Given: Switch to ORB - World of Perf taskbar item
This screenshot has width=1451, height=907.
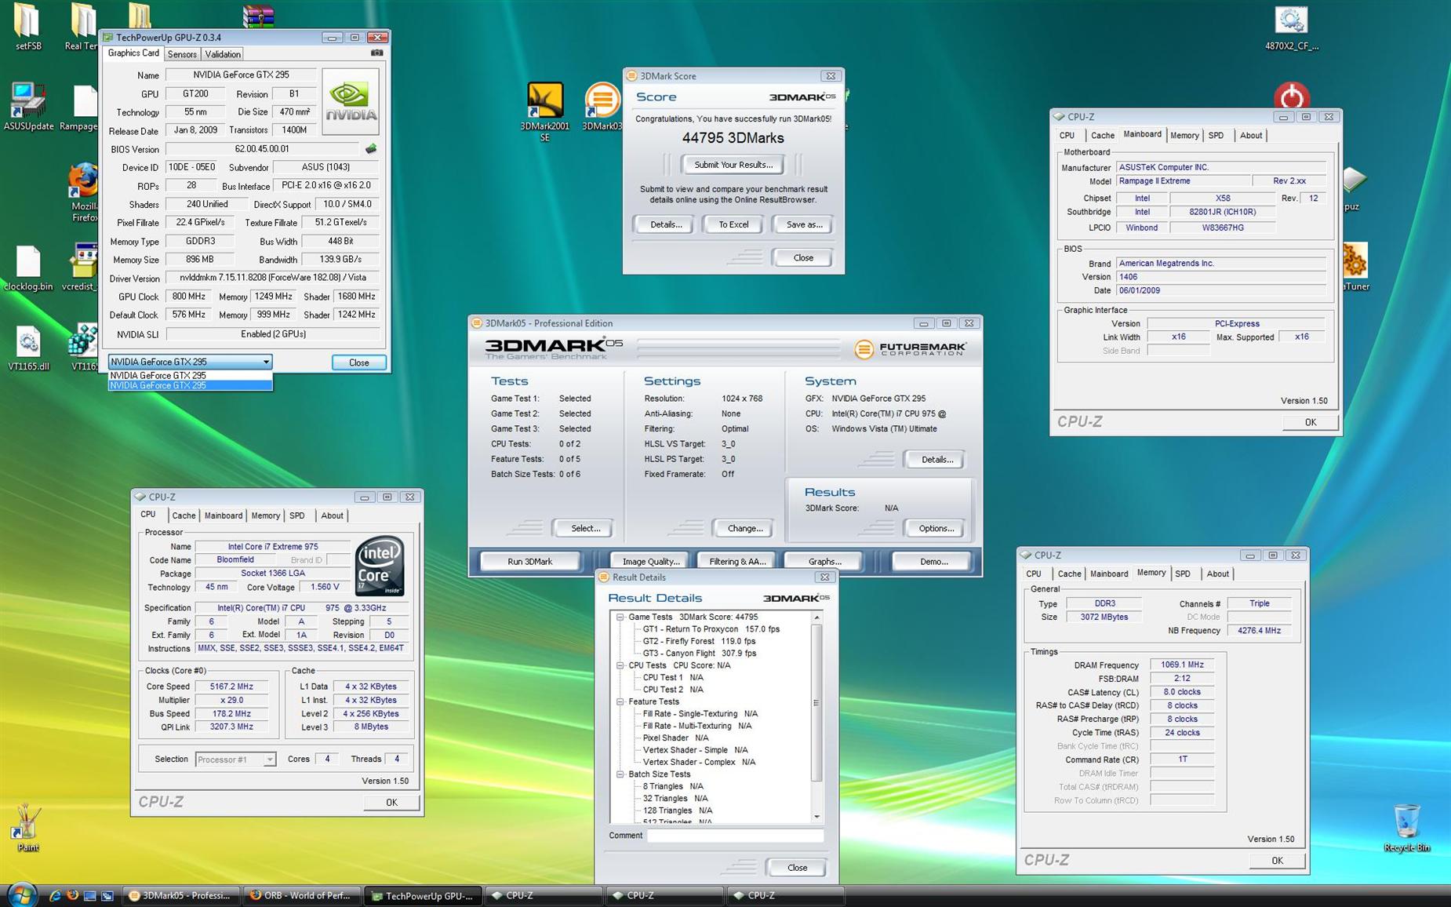Looking at the screenshot, I should pyautogui.click(x=303, y=895).
